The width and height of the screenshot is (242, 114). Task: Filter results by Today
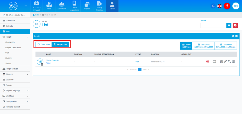(x=186, y=46)
